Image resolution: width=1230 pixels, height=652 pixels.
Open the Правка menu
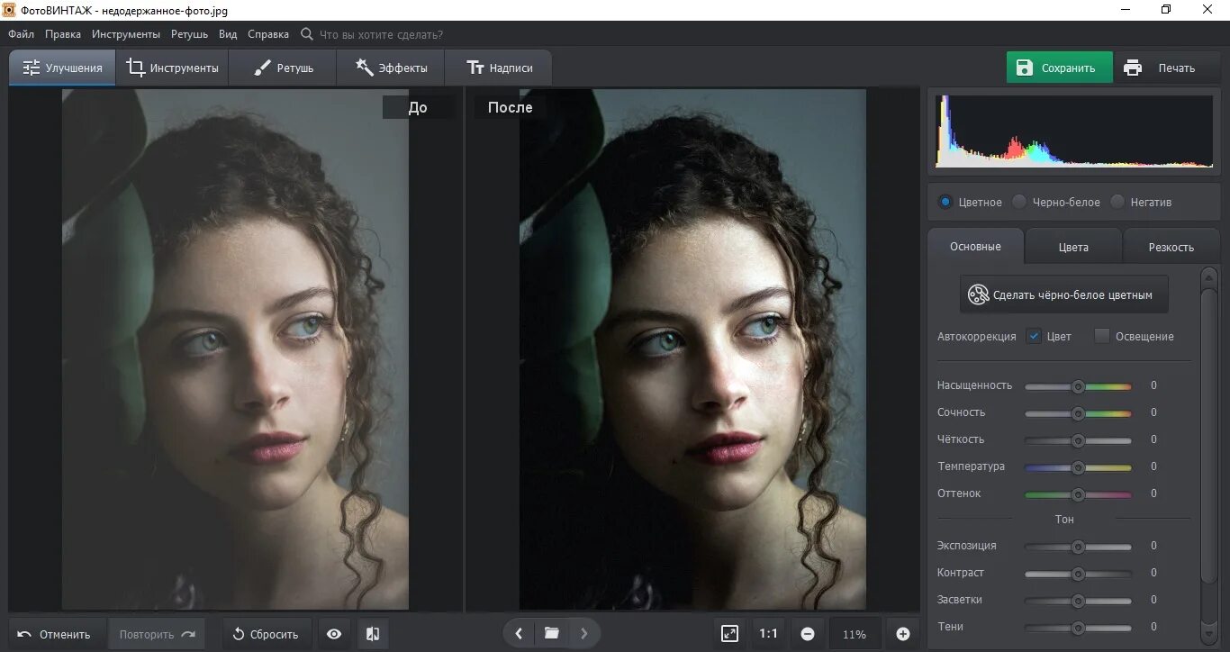click(63, 34)
